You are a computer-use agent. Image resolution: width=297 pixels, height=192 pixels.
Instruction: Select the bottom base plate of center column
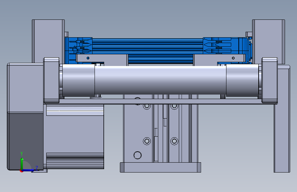click(x=160, y=167)
